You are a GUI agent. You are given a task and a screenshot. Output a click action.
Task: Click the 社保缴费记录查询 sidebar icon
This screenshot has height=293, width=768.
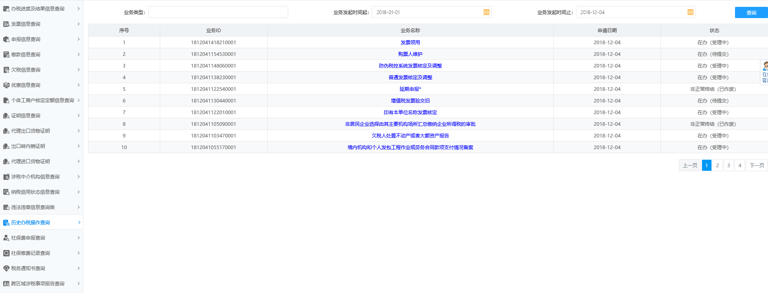coord(6,253)
